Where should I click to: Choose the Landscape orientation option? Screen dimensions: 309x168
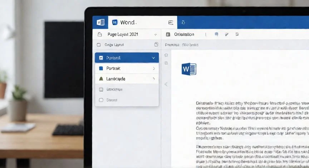(x=127, y=79)
